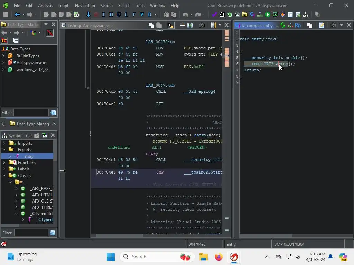Image resolution: width=354 pixels, height=265 pixels.
Task: Click the 'D' navigate data icon
Action: [x=111, y=14]
